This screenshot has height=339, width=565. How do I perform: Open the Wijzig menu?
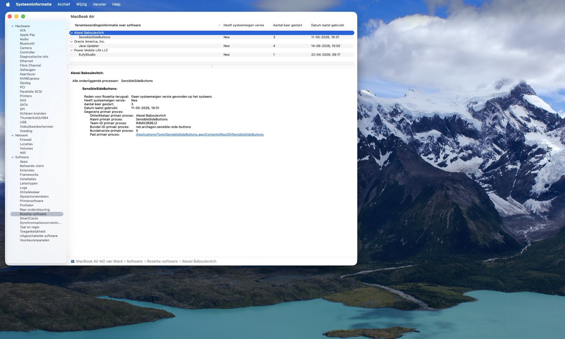(x=81, y=4)
